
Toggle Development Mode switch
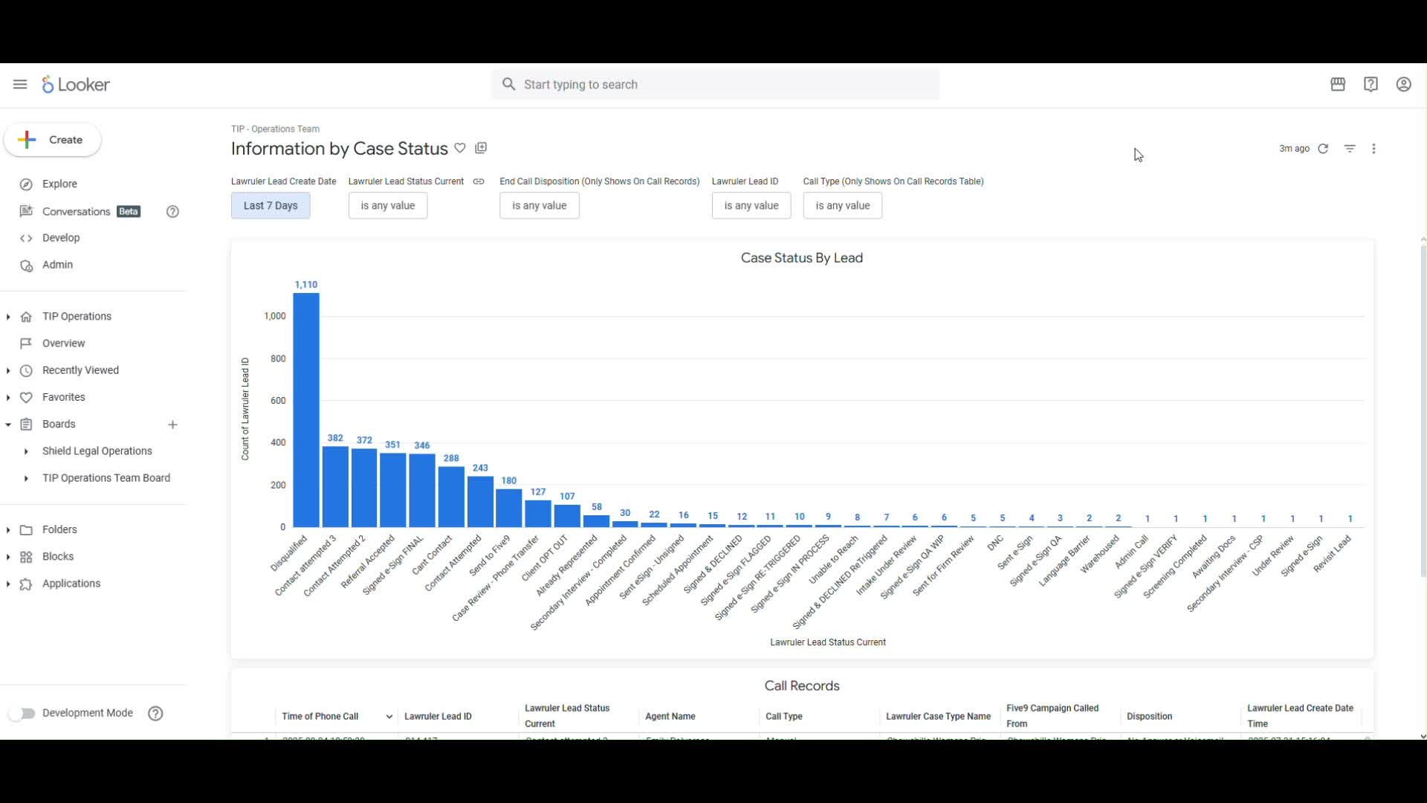coord(22,714)
